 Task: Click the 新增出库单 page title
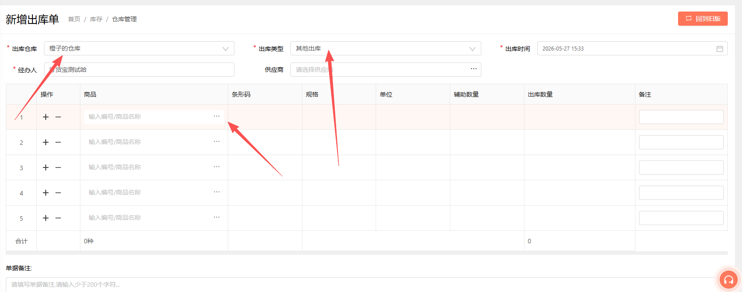coord(32,19)
